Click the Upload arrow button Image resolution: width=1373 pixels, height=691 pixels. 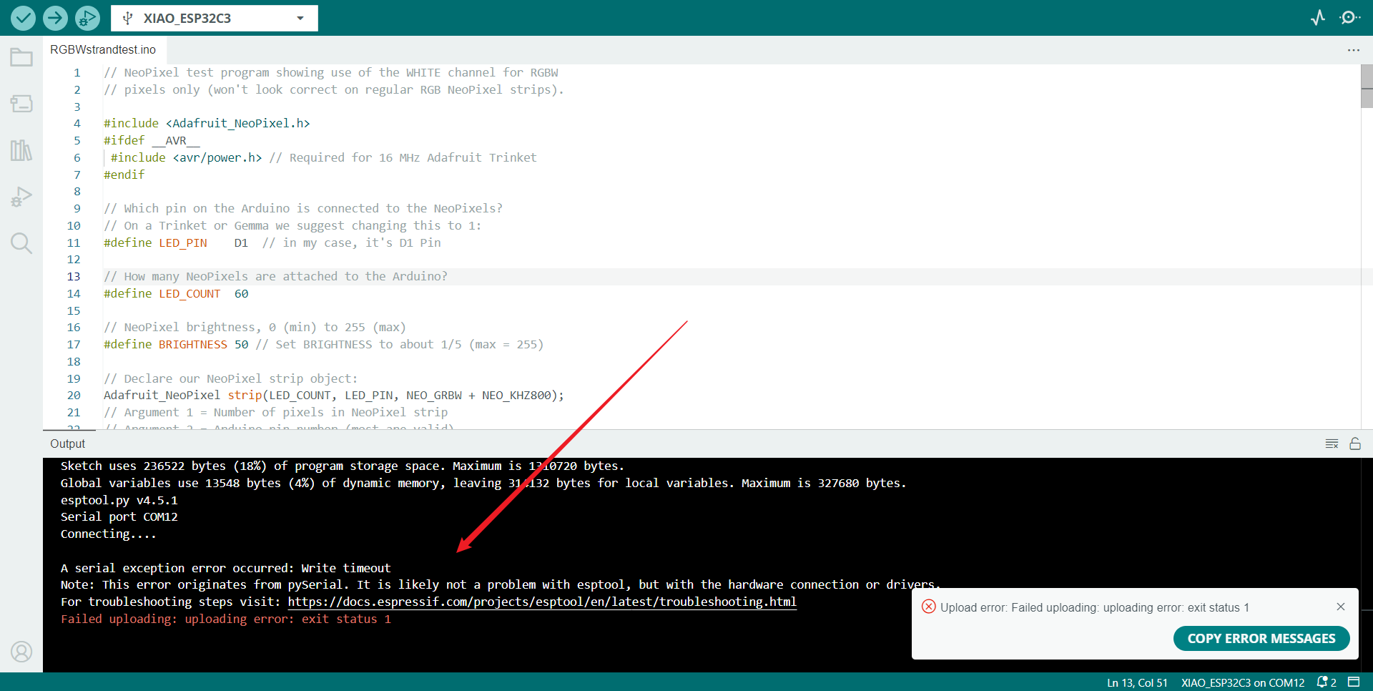pyautogui.click(x=55, y=18)
